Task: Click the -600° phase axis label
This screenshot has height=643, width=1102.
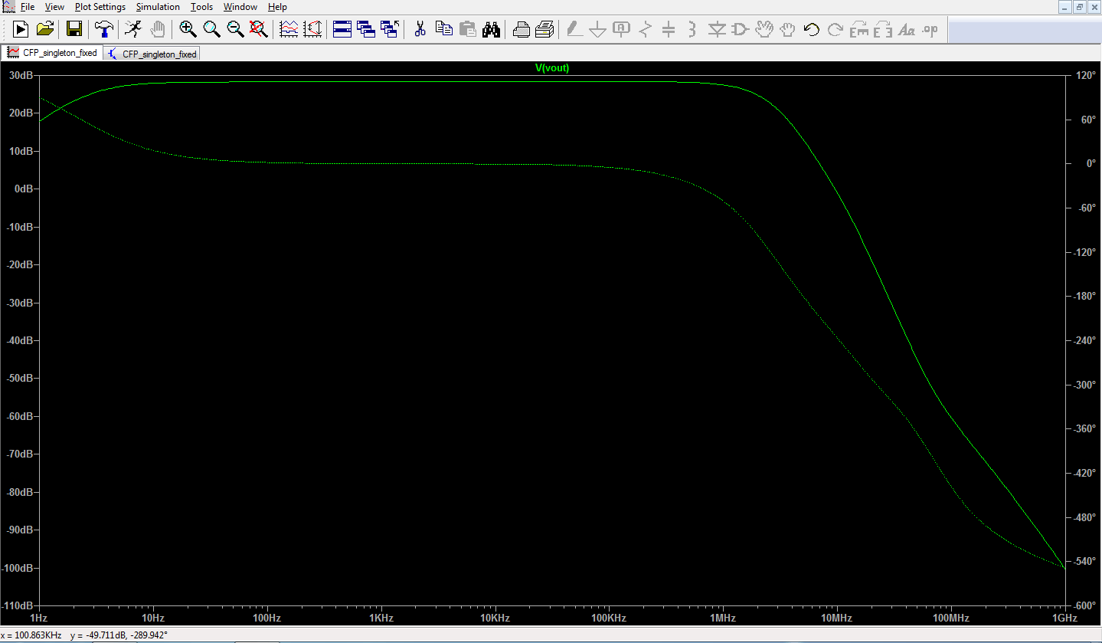Action: (1084, 605)
